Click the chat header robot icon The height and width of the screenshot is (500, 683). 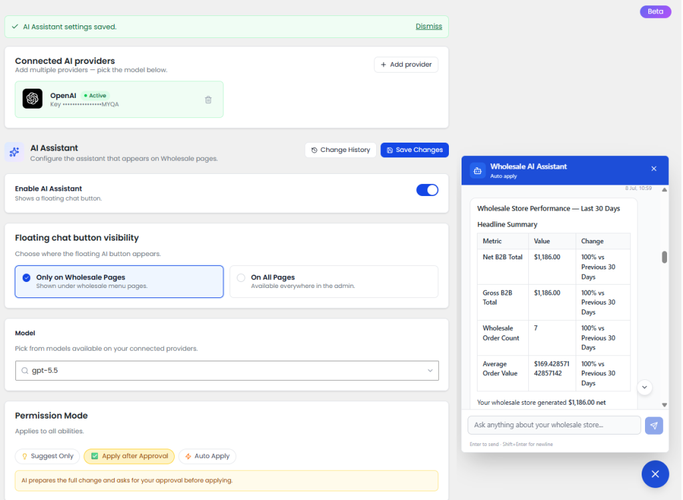tap(478, 170)
